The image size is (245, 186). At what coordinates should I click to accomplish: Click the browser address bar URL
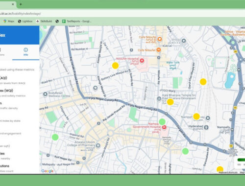pyautogui.click(x=21, y=14)
